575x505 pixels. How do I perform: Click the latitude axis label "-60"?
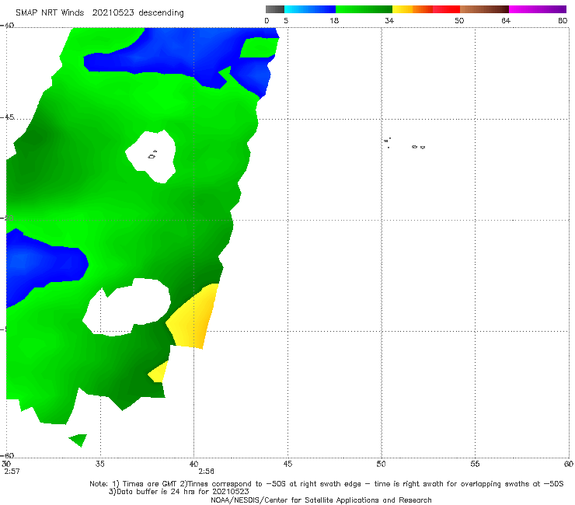(7, 455)
